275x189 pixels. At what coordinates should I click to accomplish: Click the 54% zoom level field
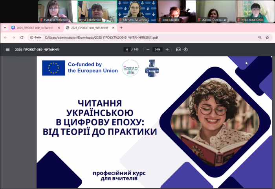[157, 49]
